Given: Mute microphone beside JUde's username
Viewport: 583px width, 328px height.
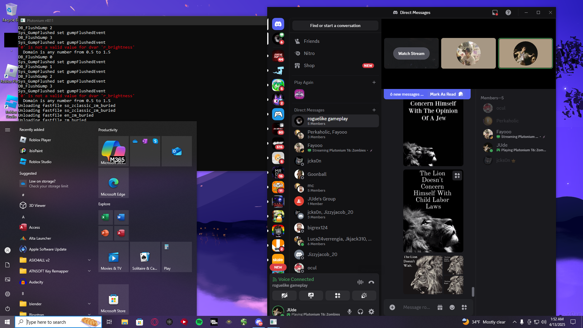Looking at the screenshot, I should click(x=349, y=312).
